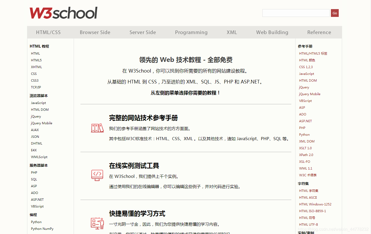
Task: Open HTML Windows-1252 charset link
Action: point(315,204)
